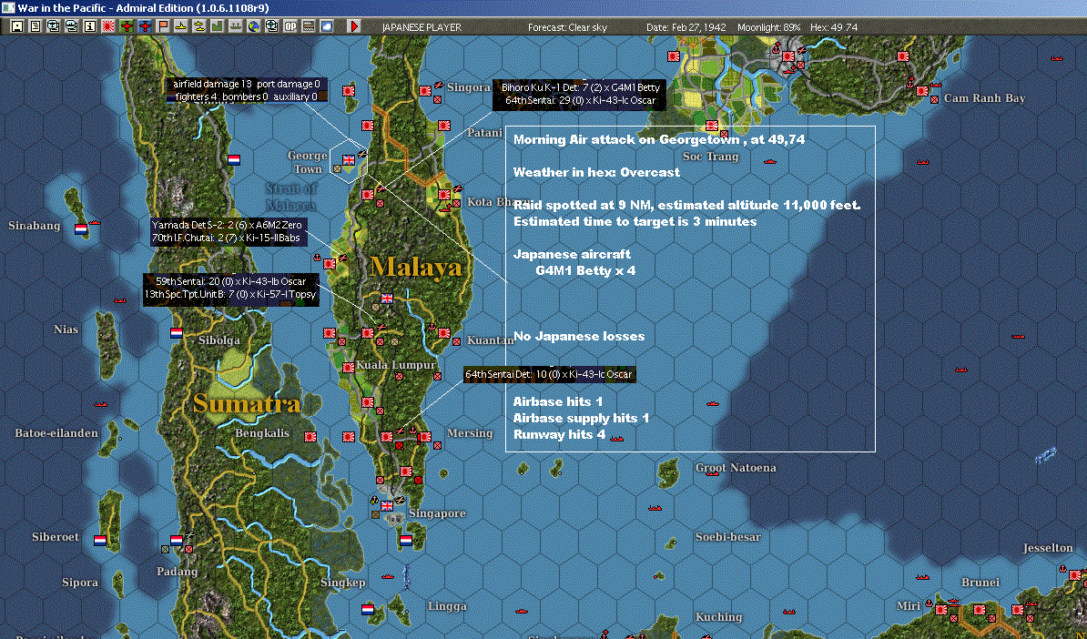Select Dutch flag base beside Sinabang

click(x=81, y=228)
